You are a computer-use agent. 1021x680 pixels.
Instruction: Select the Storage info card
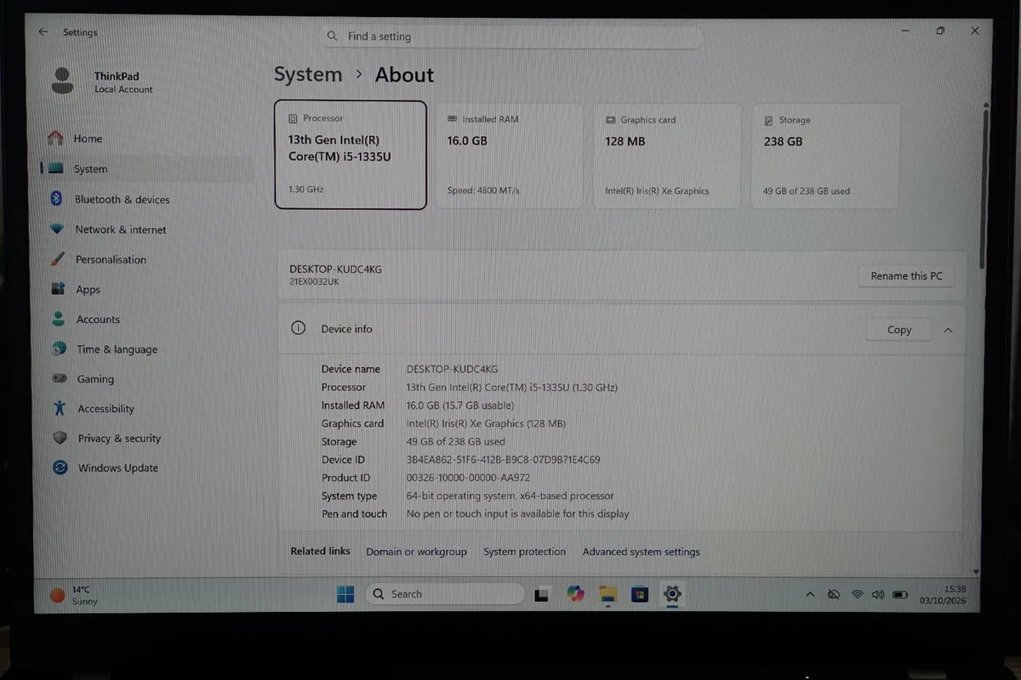coord(825,156)
